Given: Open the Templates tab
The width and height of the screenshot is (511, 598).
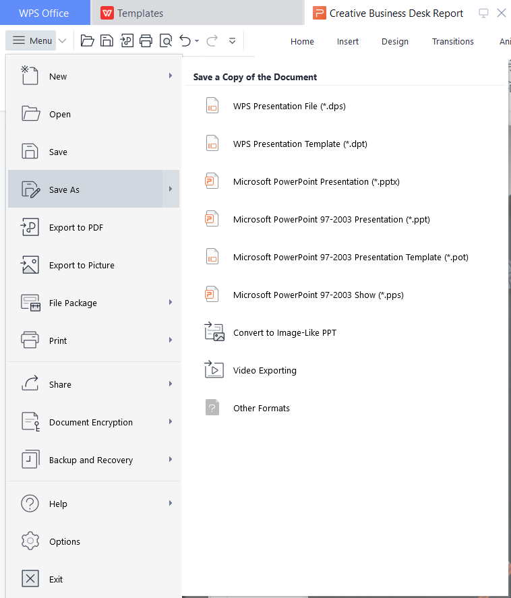Looking at the screenshot, I should point(140,13).
